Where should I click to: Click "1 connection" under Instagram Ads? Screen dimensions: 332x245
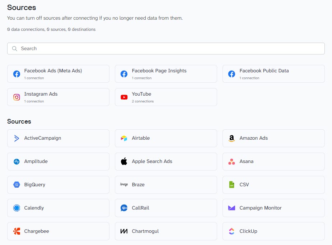tap(34, 101)
